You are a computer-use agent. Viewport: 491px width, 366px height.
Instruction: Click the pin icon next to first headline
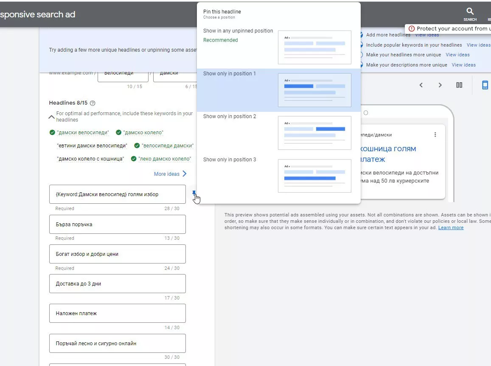194,193
